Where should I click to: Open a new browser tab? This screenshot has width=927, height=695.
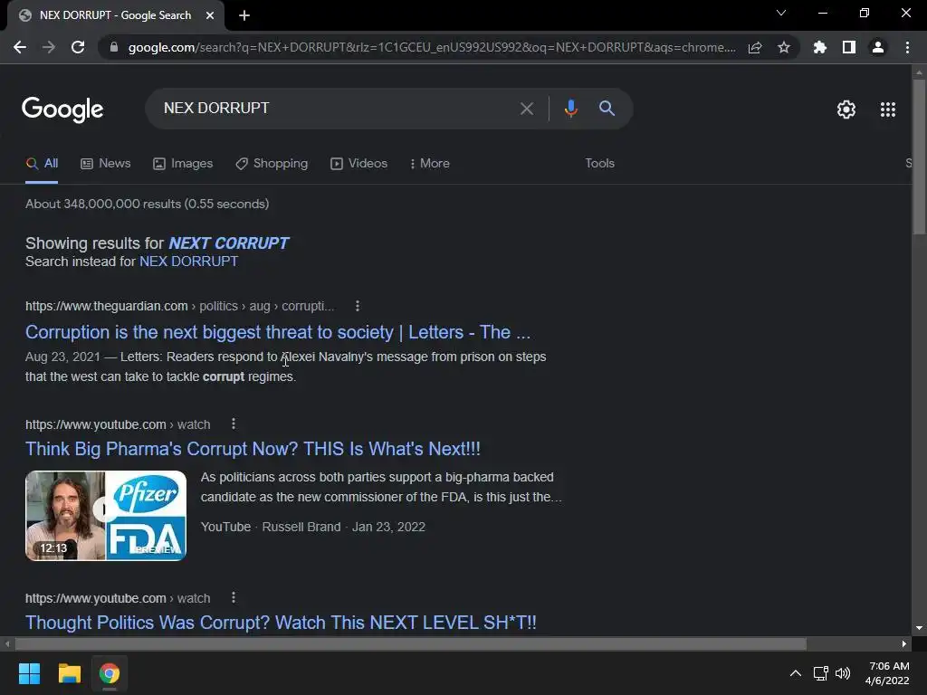pyautogui.click(x=244, y=15)
